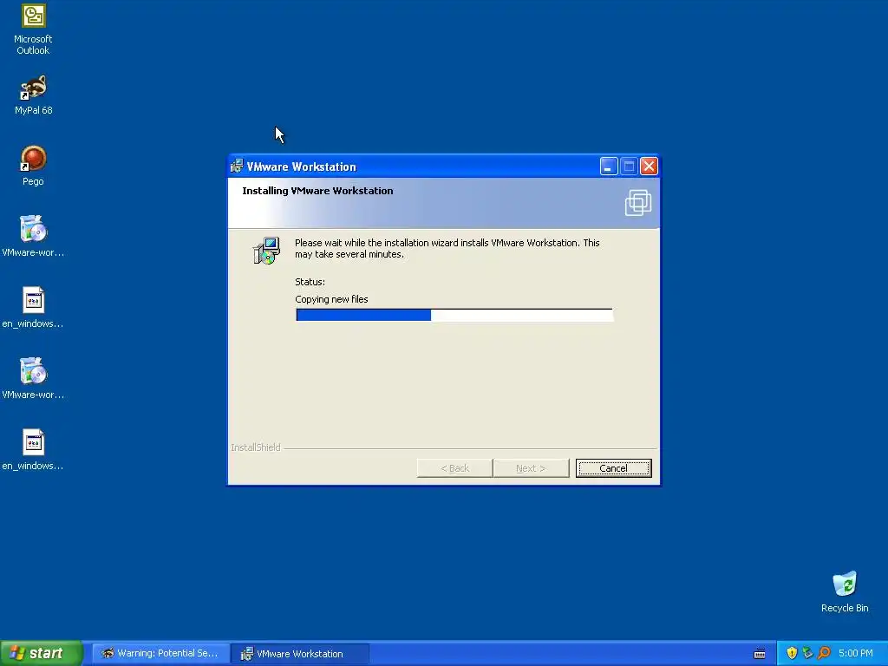
Task: Select the Recycle Bin desktop icon
Action: 845,591
